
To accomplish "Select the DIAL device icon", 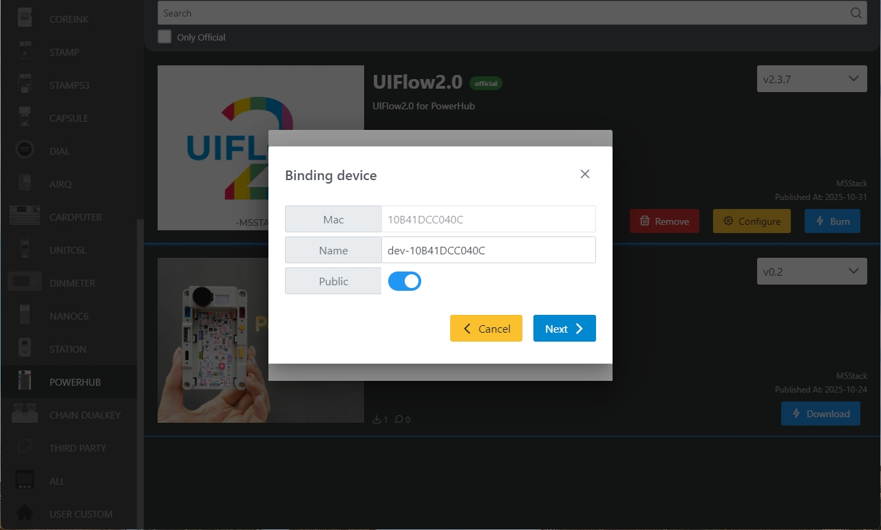I will pos(25,151).
